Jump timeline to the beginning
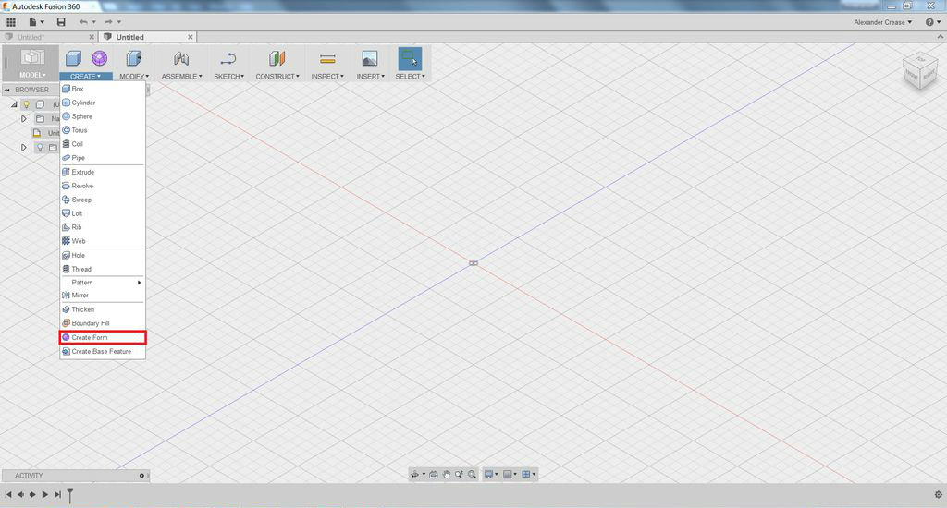947x508 pixels. point(8,495)
